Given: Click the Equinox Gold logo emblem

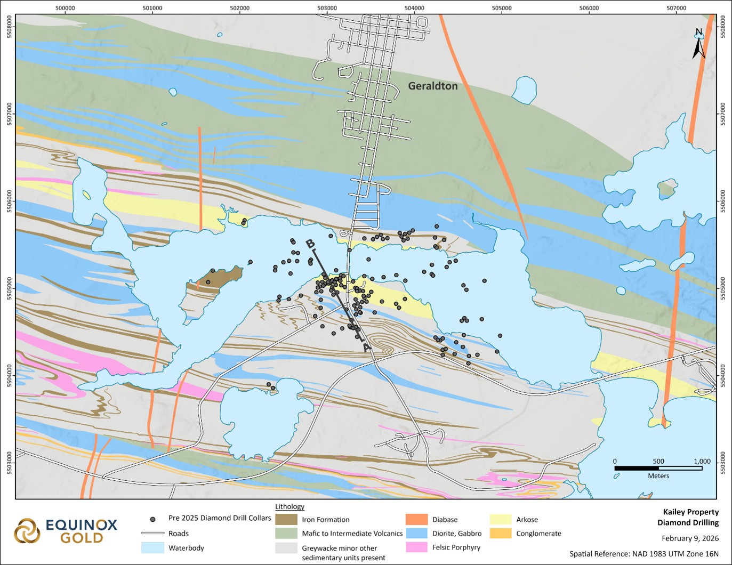Looking at the screenshot, I should click(x=27, y=531).
